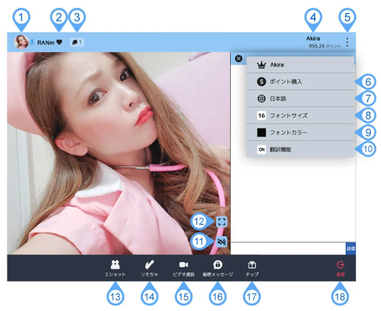The image size is (381, 311).
Task: Toggle the 翻訳機能 ON switch
Action: coord(262,149)
